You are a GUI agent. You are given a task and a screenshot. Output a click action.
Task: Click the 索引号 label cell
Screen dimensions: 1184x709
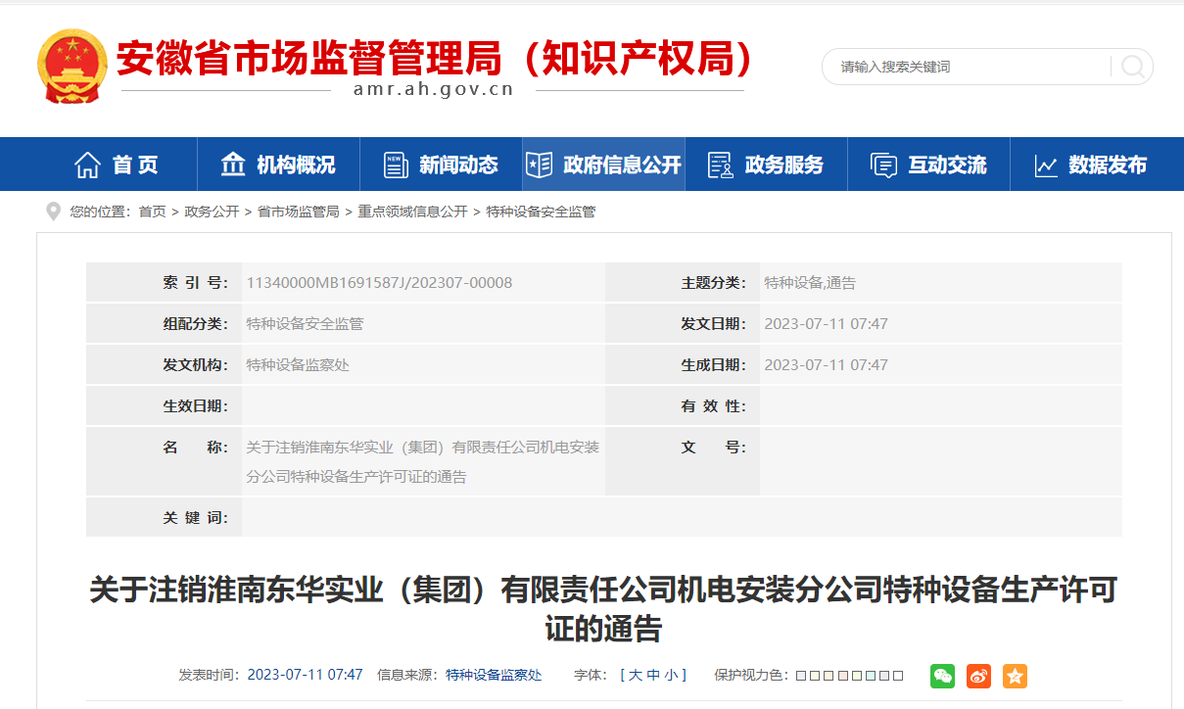tap(164, 283)
